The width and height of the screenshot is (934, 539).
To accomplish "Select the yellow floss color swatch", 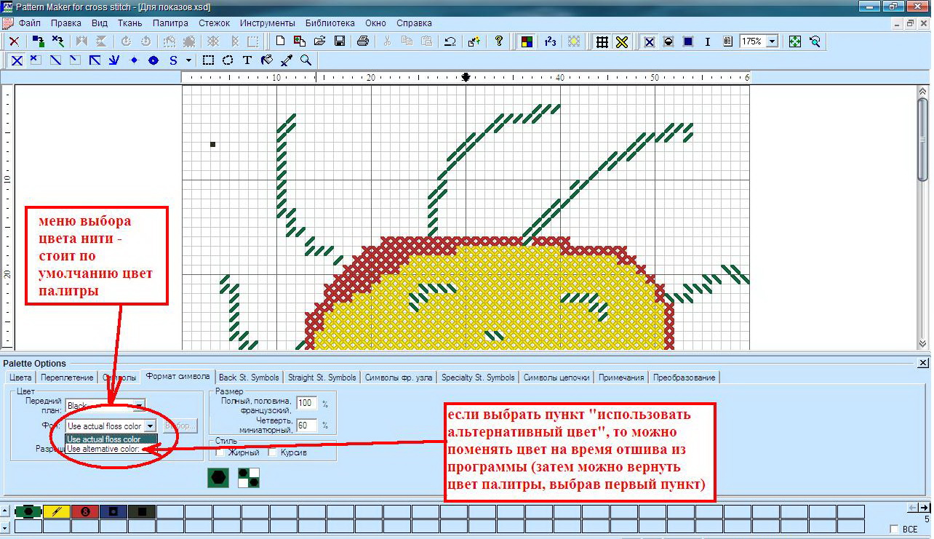I will pyautogui.click(x=56, y=511).
